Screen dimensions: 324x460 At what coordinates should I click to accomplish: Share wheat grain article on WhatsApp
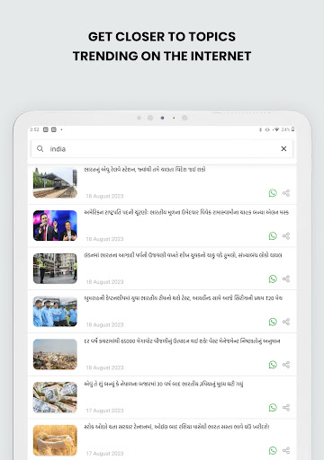coord(273,450)
